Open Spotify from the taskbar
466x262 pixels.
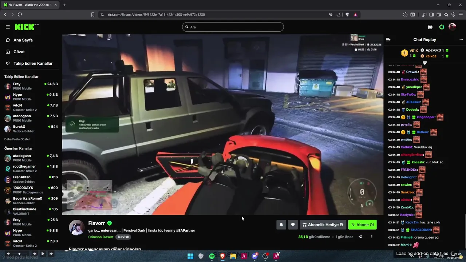[212, 256]
